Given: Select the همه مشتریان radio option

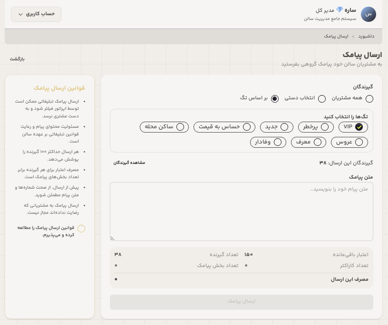Looking at the screenshot, I should (369, 98).
